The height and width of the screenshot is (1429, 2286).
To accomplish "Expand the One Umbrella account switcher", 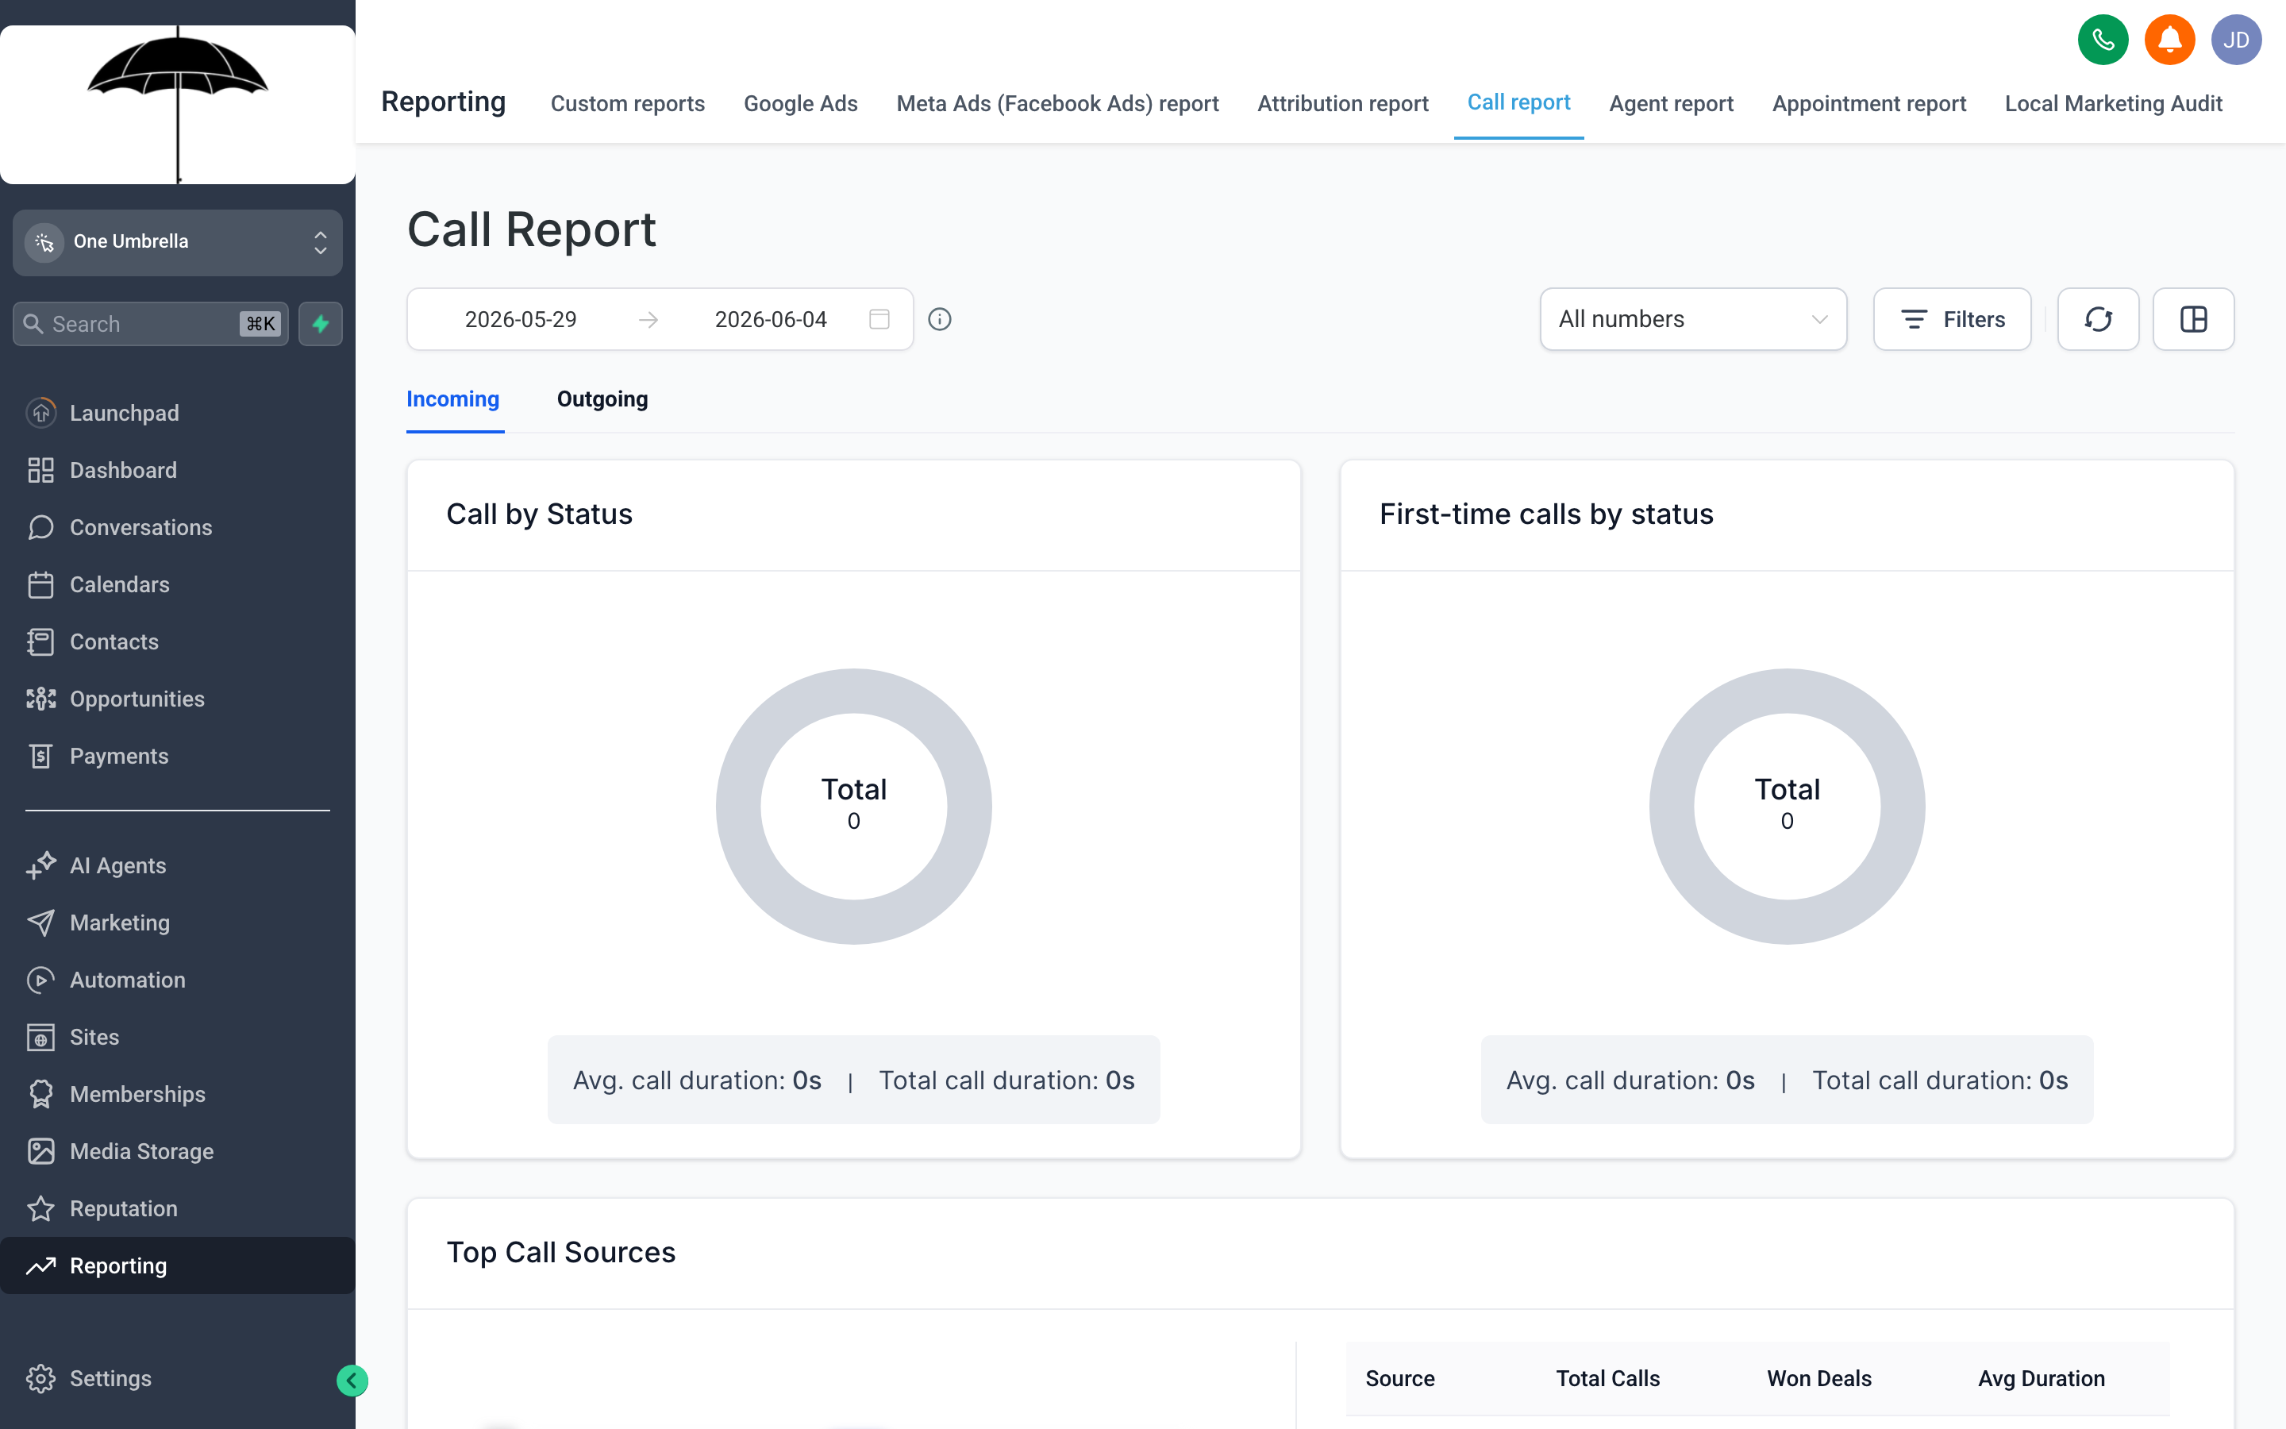I will point(178,242).
